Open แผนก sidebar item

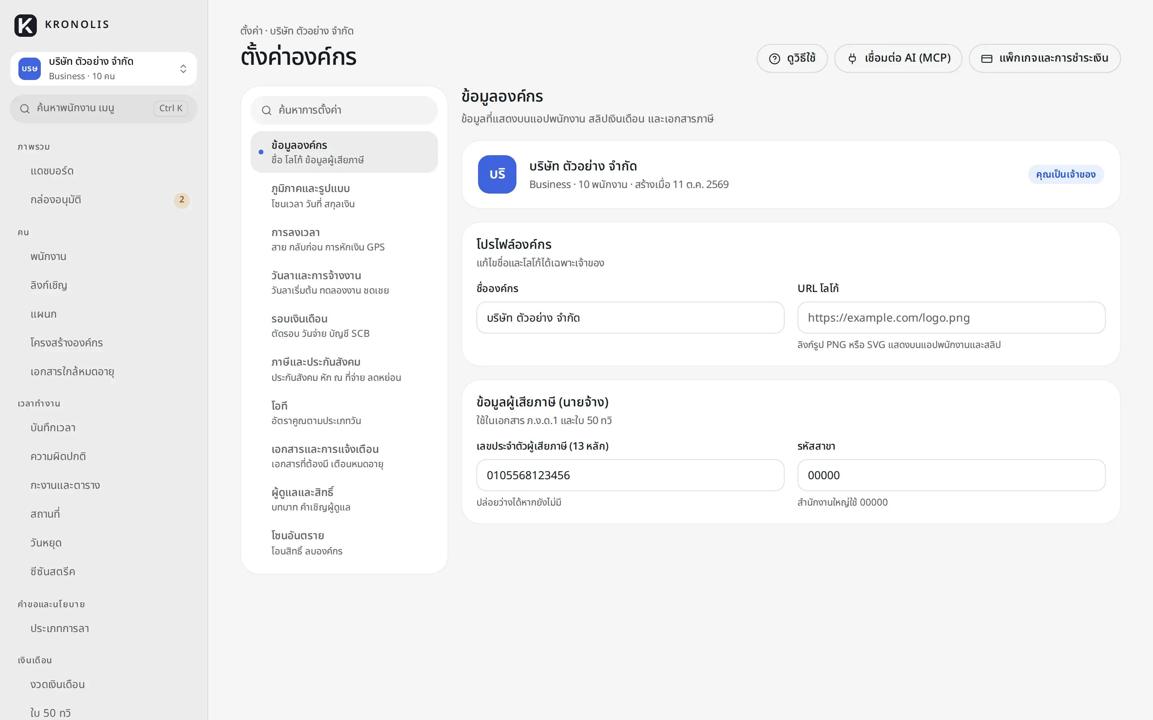coord(103,314)
